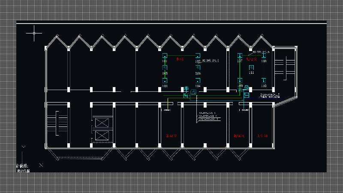Select the red room label beside 107
Image resolution: width=343 pixels, height=193 pixels.
[x=251, y=59]
